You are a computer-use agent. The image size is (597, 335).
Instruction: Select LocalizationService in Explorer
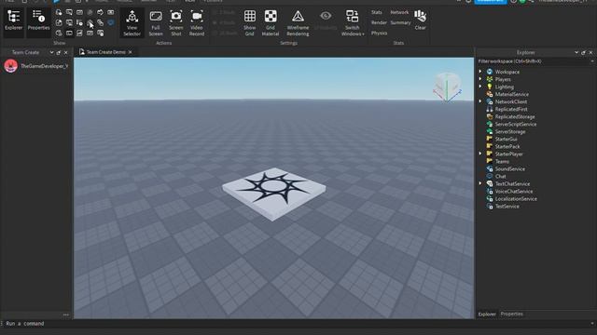[x=516, y=198]
